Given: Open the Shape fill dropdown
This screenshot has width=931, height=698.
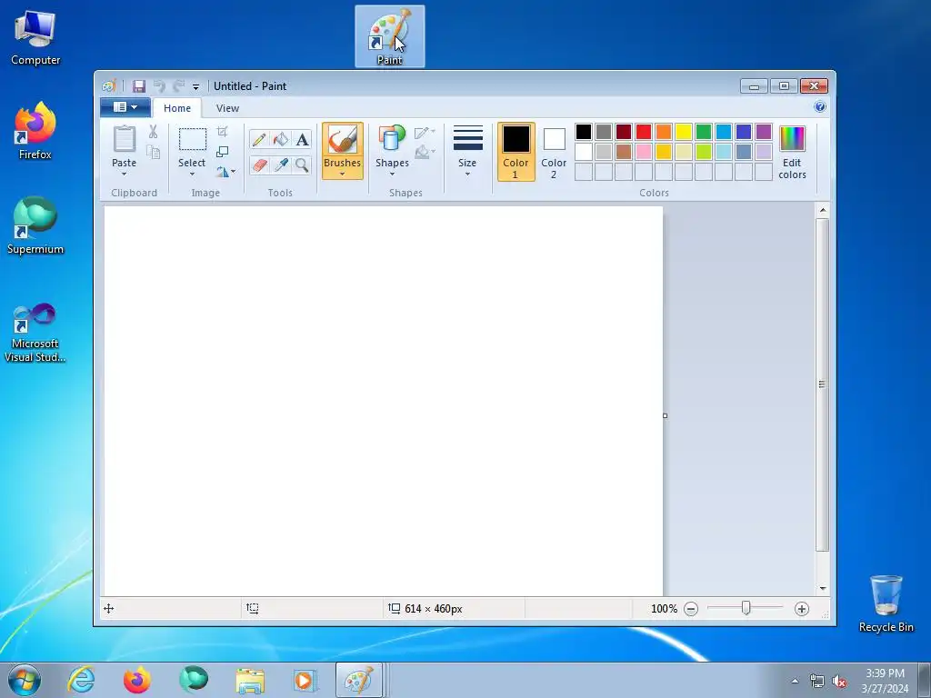Looking at the screenshot, I should pyautogui.click(x=425, y=153).
